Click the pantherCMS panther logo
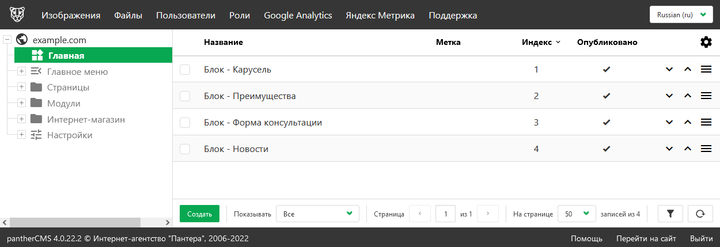Screen dimensions: 720x247 pos(18,15)
